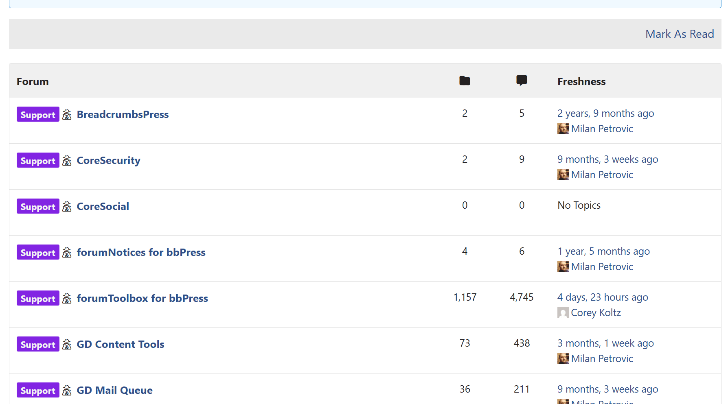728x404 pixels.
Task: Click the Forum column header
Action: [x=33, y=81]
